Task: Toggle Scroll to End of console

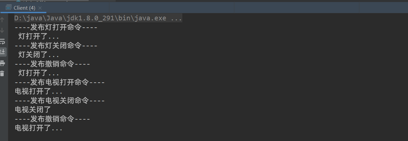Action: coord(2,52)
